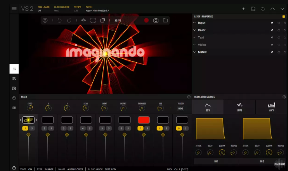Click the red record button
This screenshot has height=171, width=288.
point(146,20)
